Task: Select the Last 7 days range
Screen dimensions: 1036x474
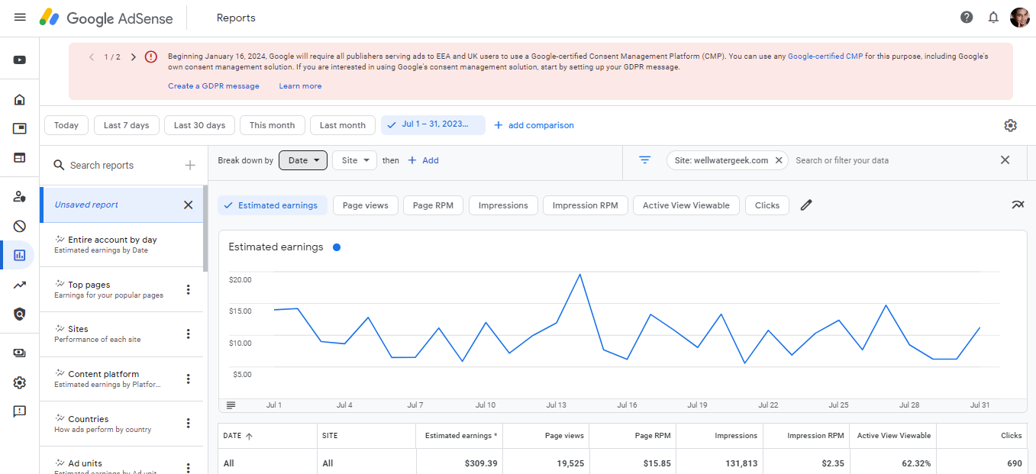Action: (127, 125)
